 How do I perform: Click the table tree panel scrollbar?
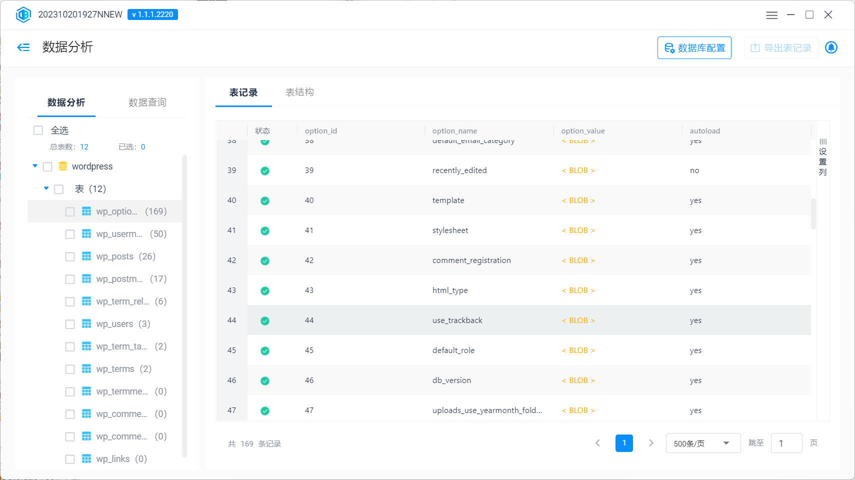tap(184, 306)
